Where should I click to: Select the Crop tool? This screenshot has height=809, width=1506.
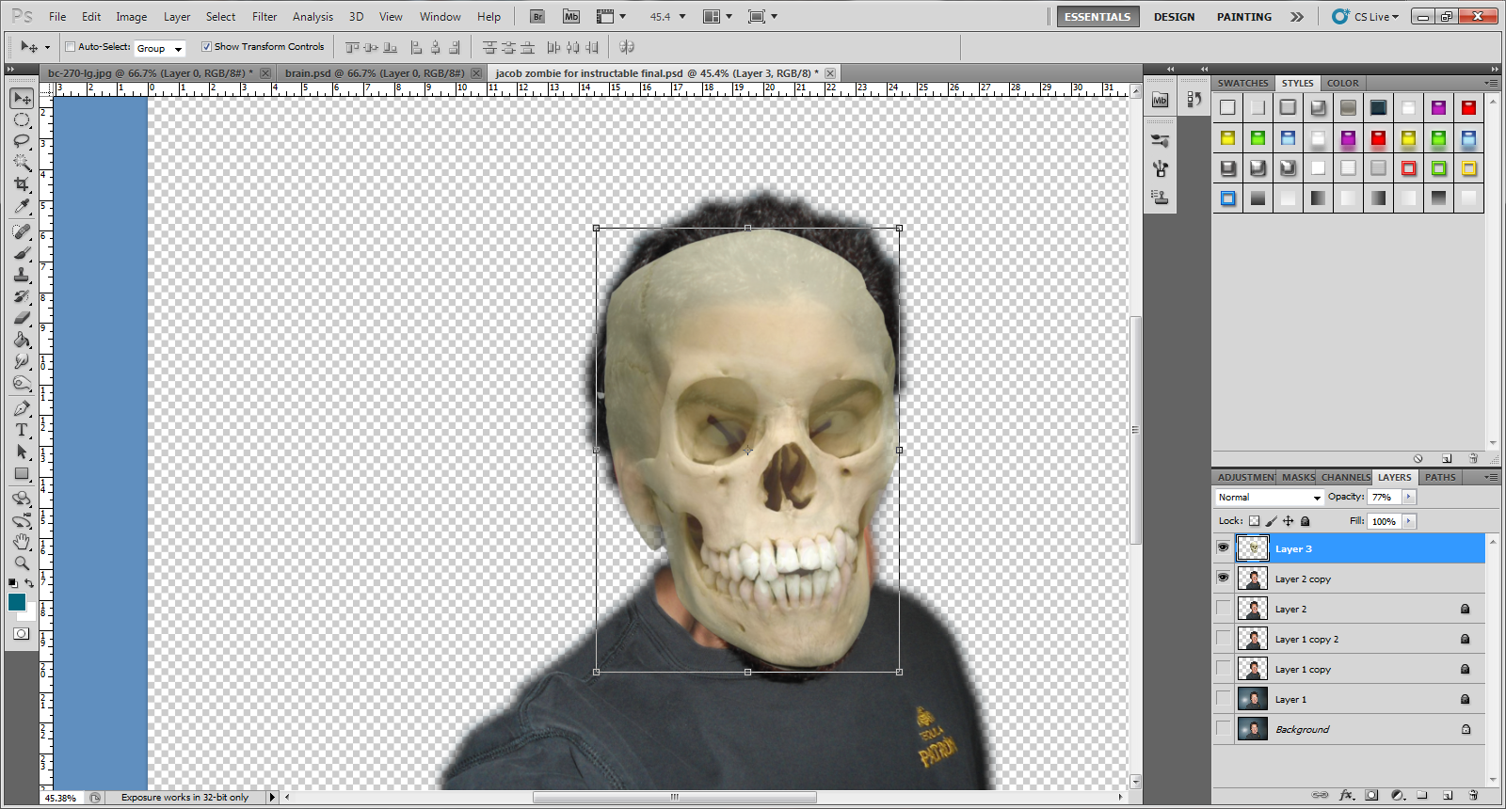23,184
